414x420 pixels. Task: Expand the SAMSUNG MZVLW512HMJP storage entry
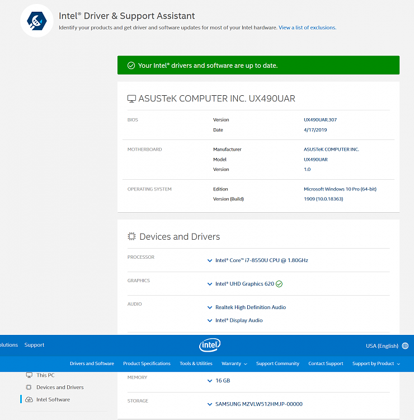coord(210,404)
